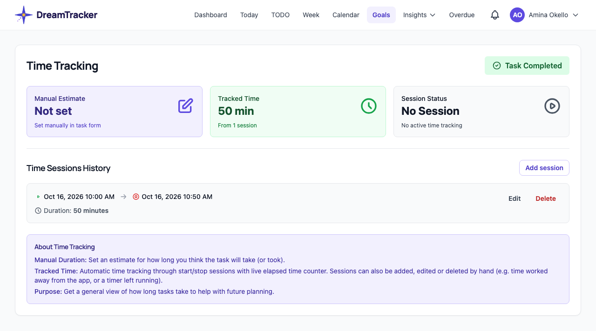This screenshot has width=596, height=331.
Task: Open the Amina Okello account menu chevron
Action: click(576, 15)
